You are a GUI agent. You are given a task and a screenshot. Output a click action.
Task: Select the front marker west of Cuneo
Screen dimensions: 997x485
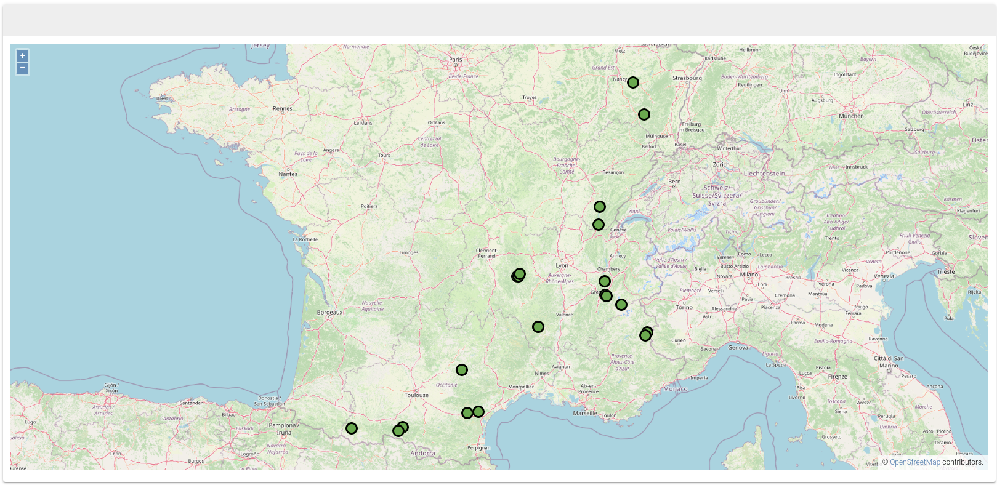645,335
